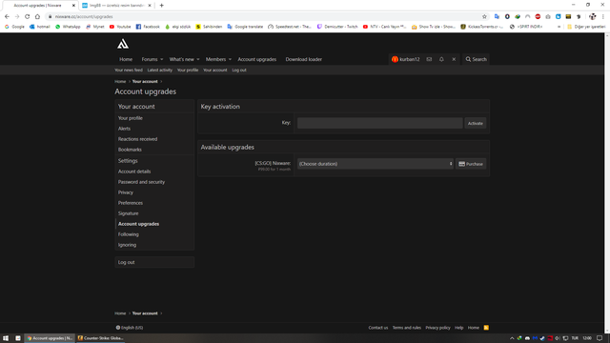Screen dimensions: 610x343
Task: Switch to Counter-Strike taskbar window
Action: click(x=101, y=338)
